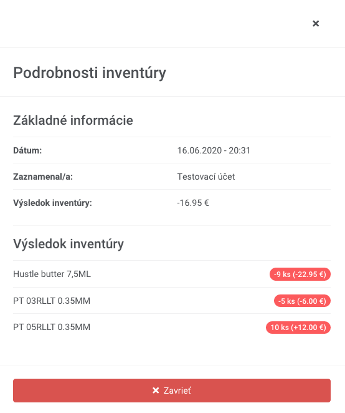Image resolution: width=345 pixels, height=413 pixels.
Task: Click the Dátum label
Action: [27, 150]
